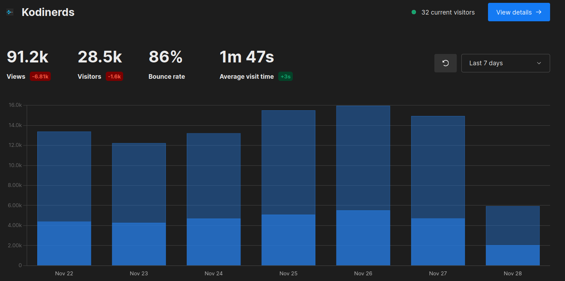
Task: Click the Nov 26 visitors bar segment
Action: 363,238
